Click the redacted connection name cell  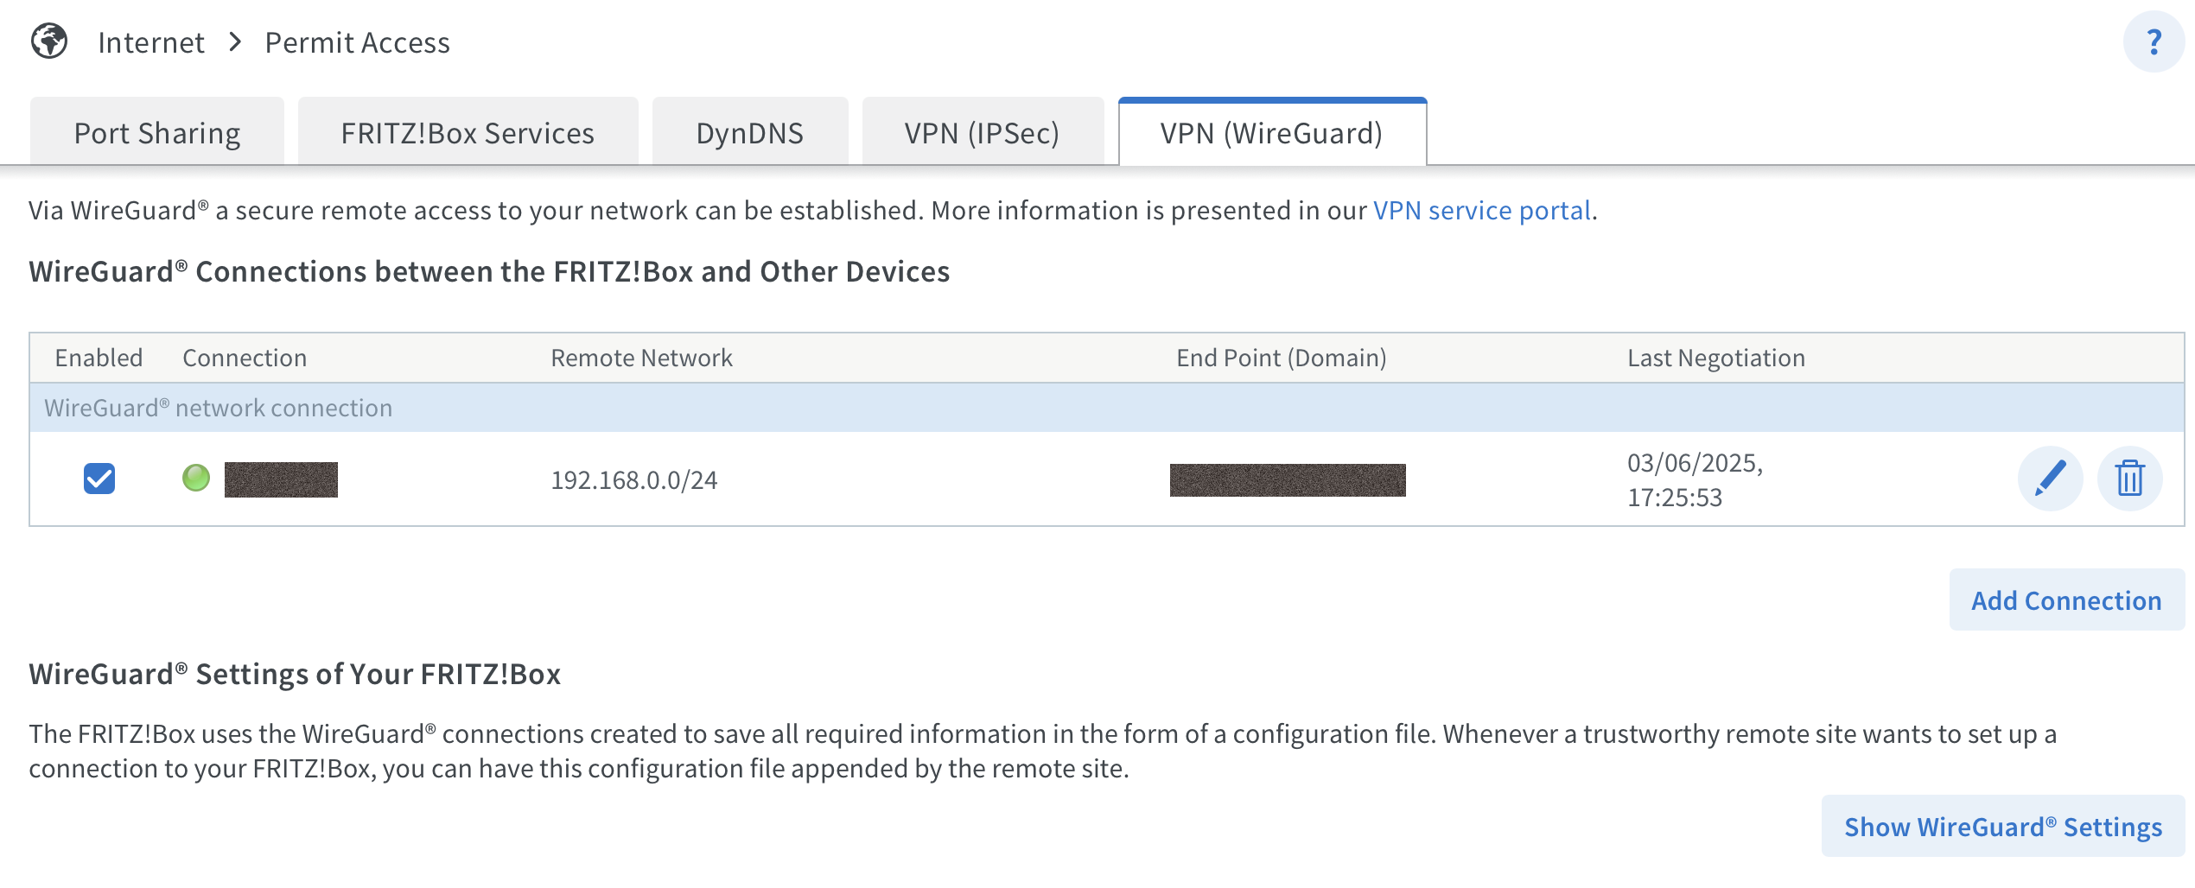281,479
